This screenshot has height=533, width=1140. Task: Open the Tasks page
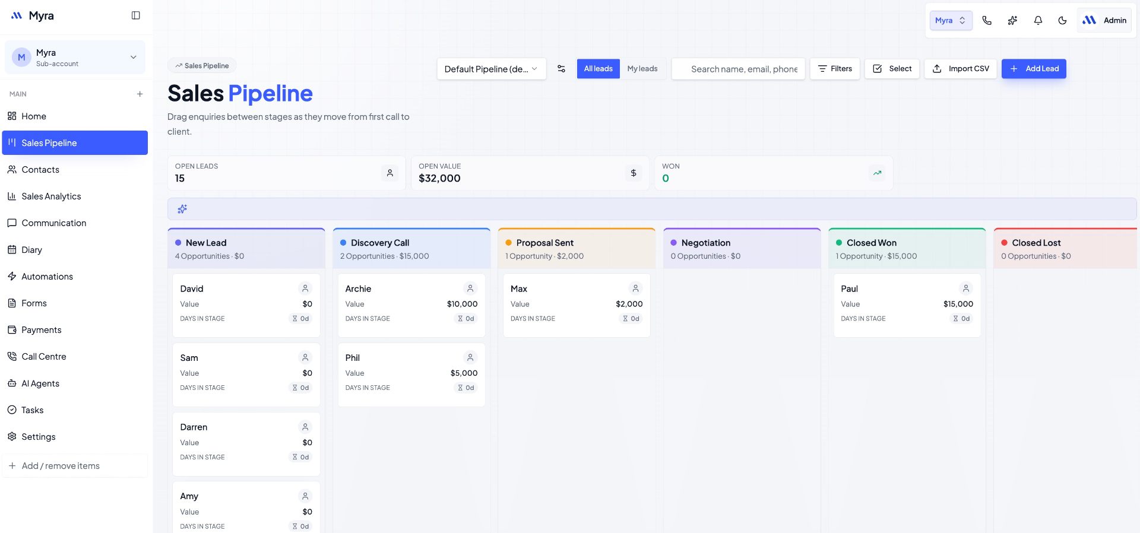[75, 410]
